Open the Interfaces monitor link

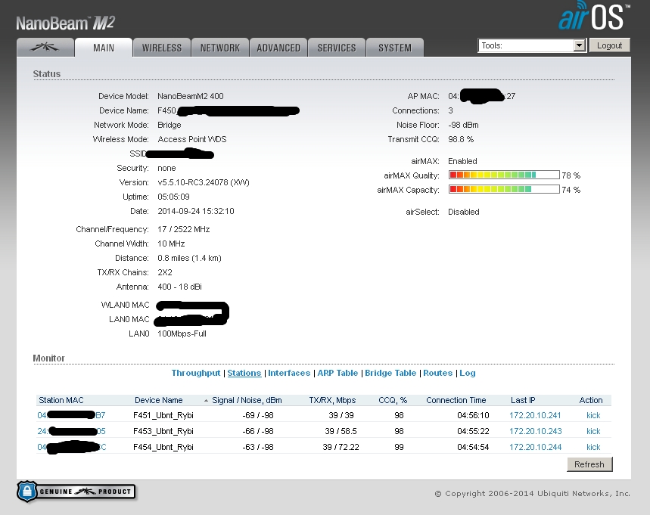289,373
